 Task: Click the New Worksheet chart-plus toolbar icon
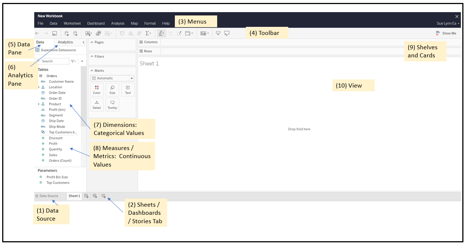pos(89,33)
